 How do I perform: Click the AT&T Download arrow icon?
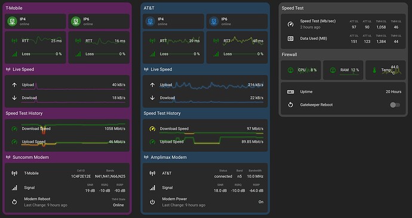(152, 97)
